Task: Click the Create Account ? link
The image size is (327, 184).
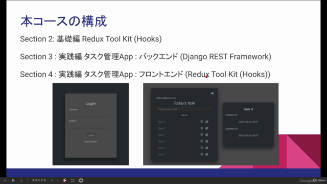Action: point(91,142)
